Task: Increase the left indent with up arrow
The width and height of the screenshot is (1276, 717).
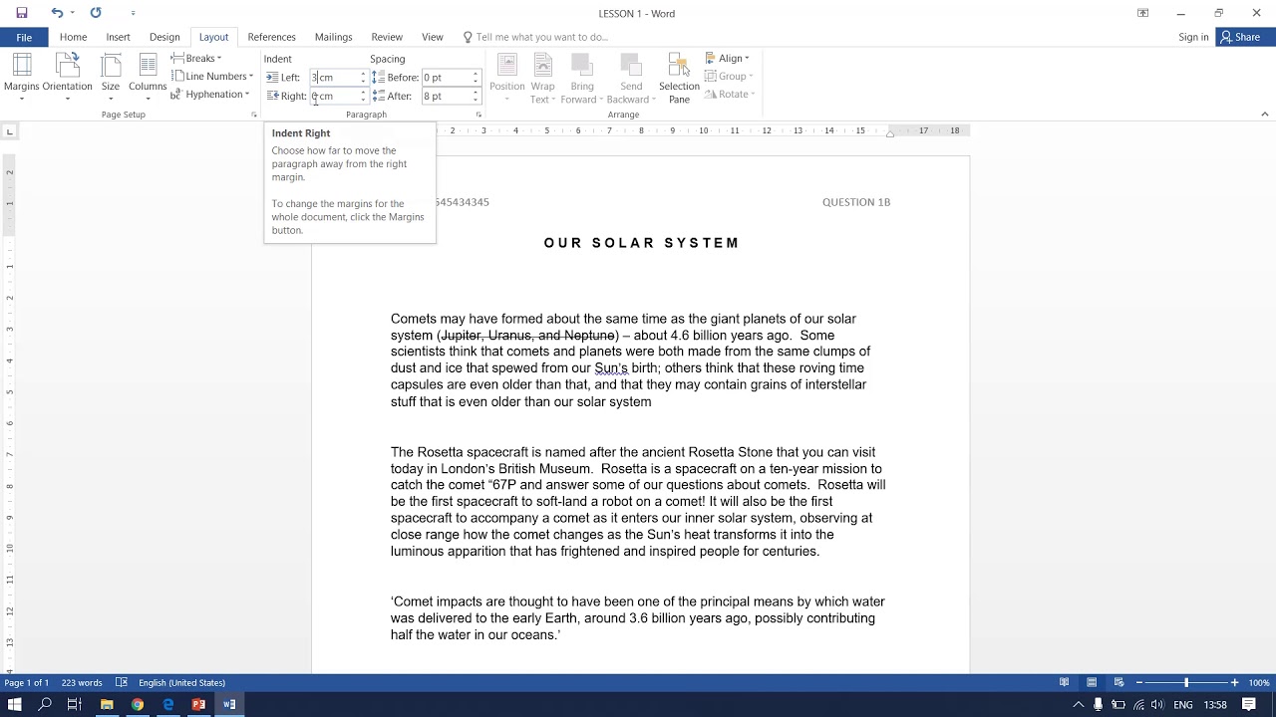Action: click(x=363, y=74)
